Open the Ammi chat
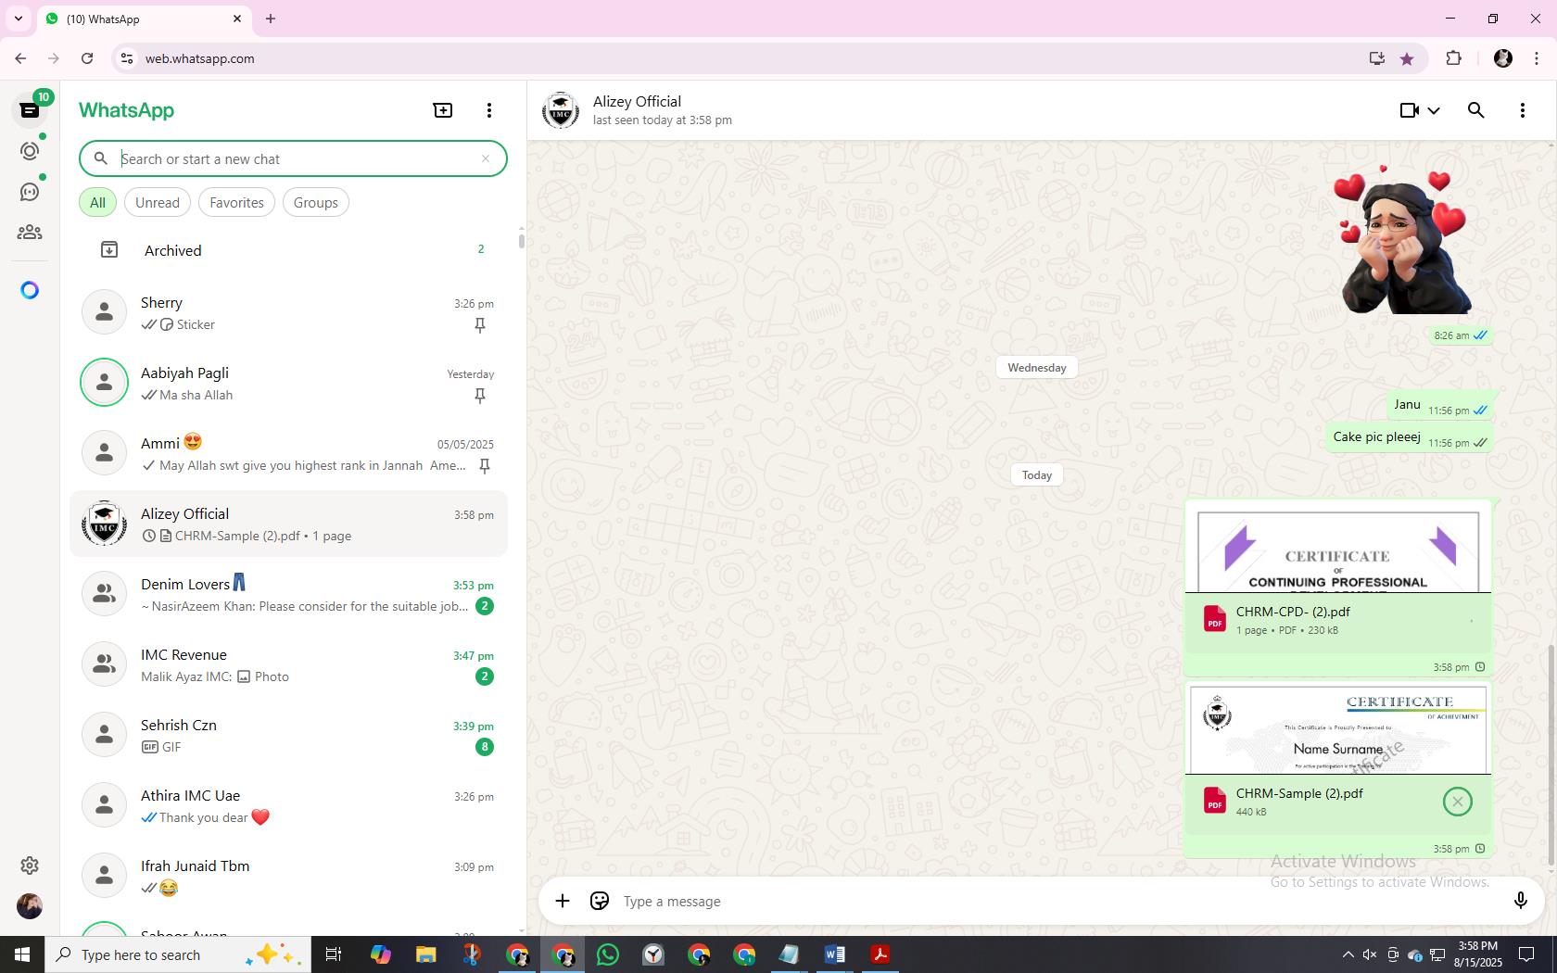 (288, 453)
